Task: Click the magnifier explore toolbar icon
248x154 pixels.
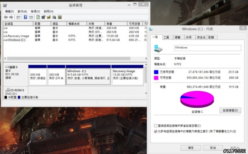Action: point(54,17)
